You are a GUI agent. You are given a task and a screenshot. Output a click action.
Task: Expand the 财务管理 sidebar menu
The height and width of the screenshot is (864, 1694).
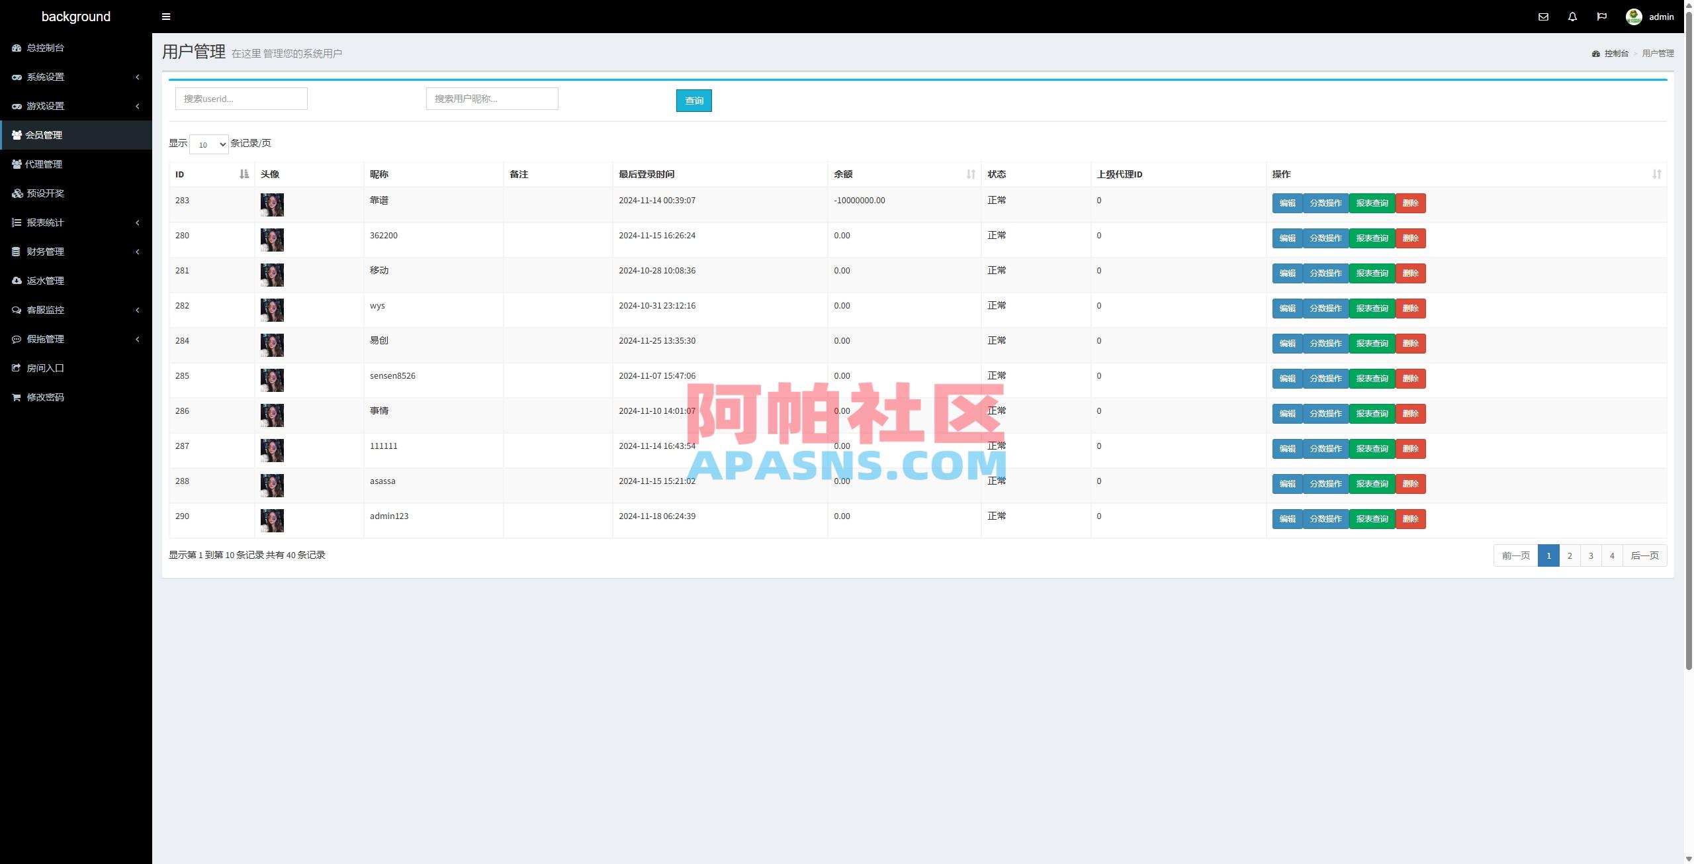coord(45,252)
